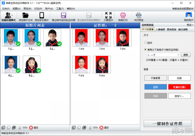Click select-all checkbox under original photo list

click(3, 128)
